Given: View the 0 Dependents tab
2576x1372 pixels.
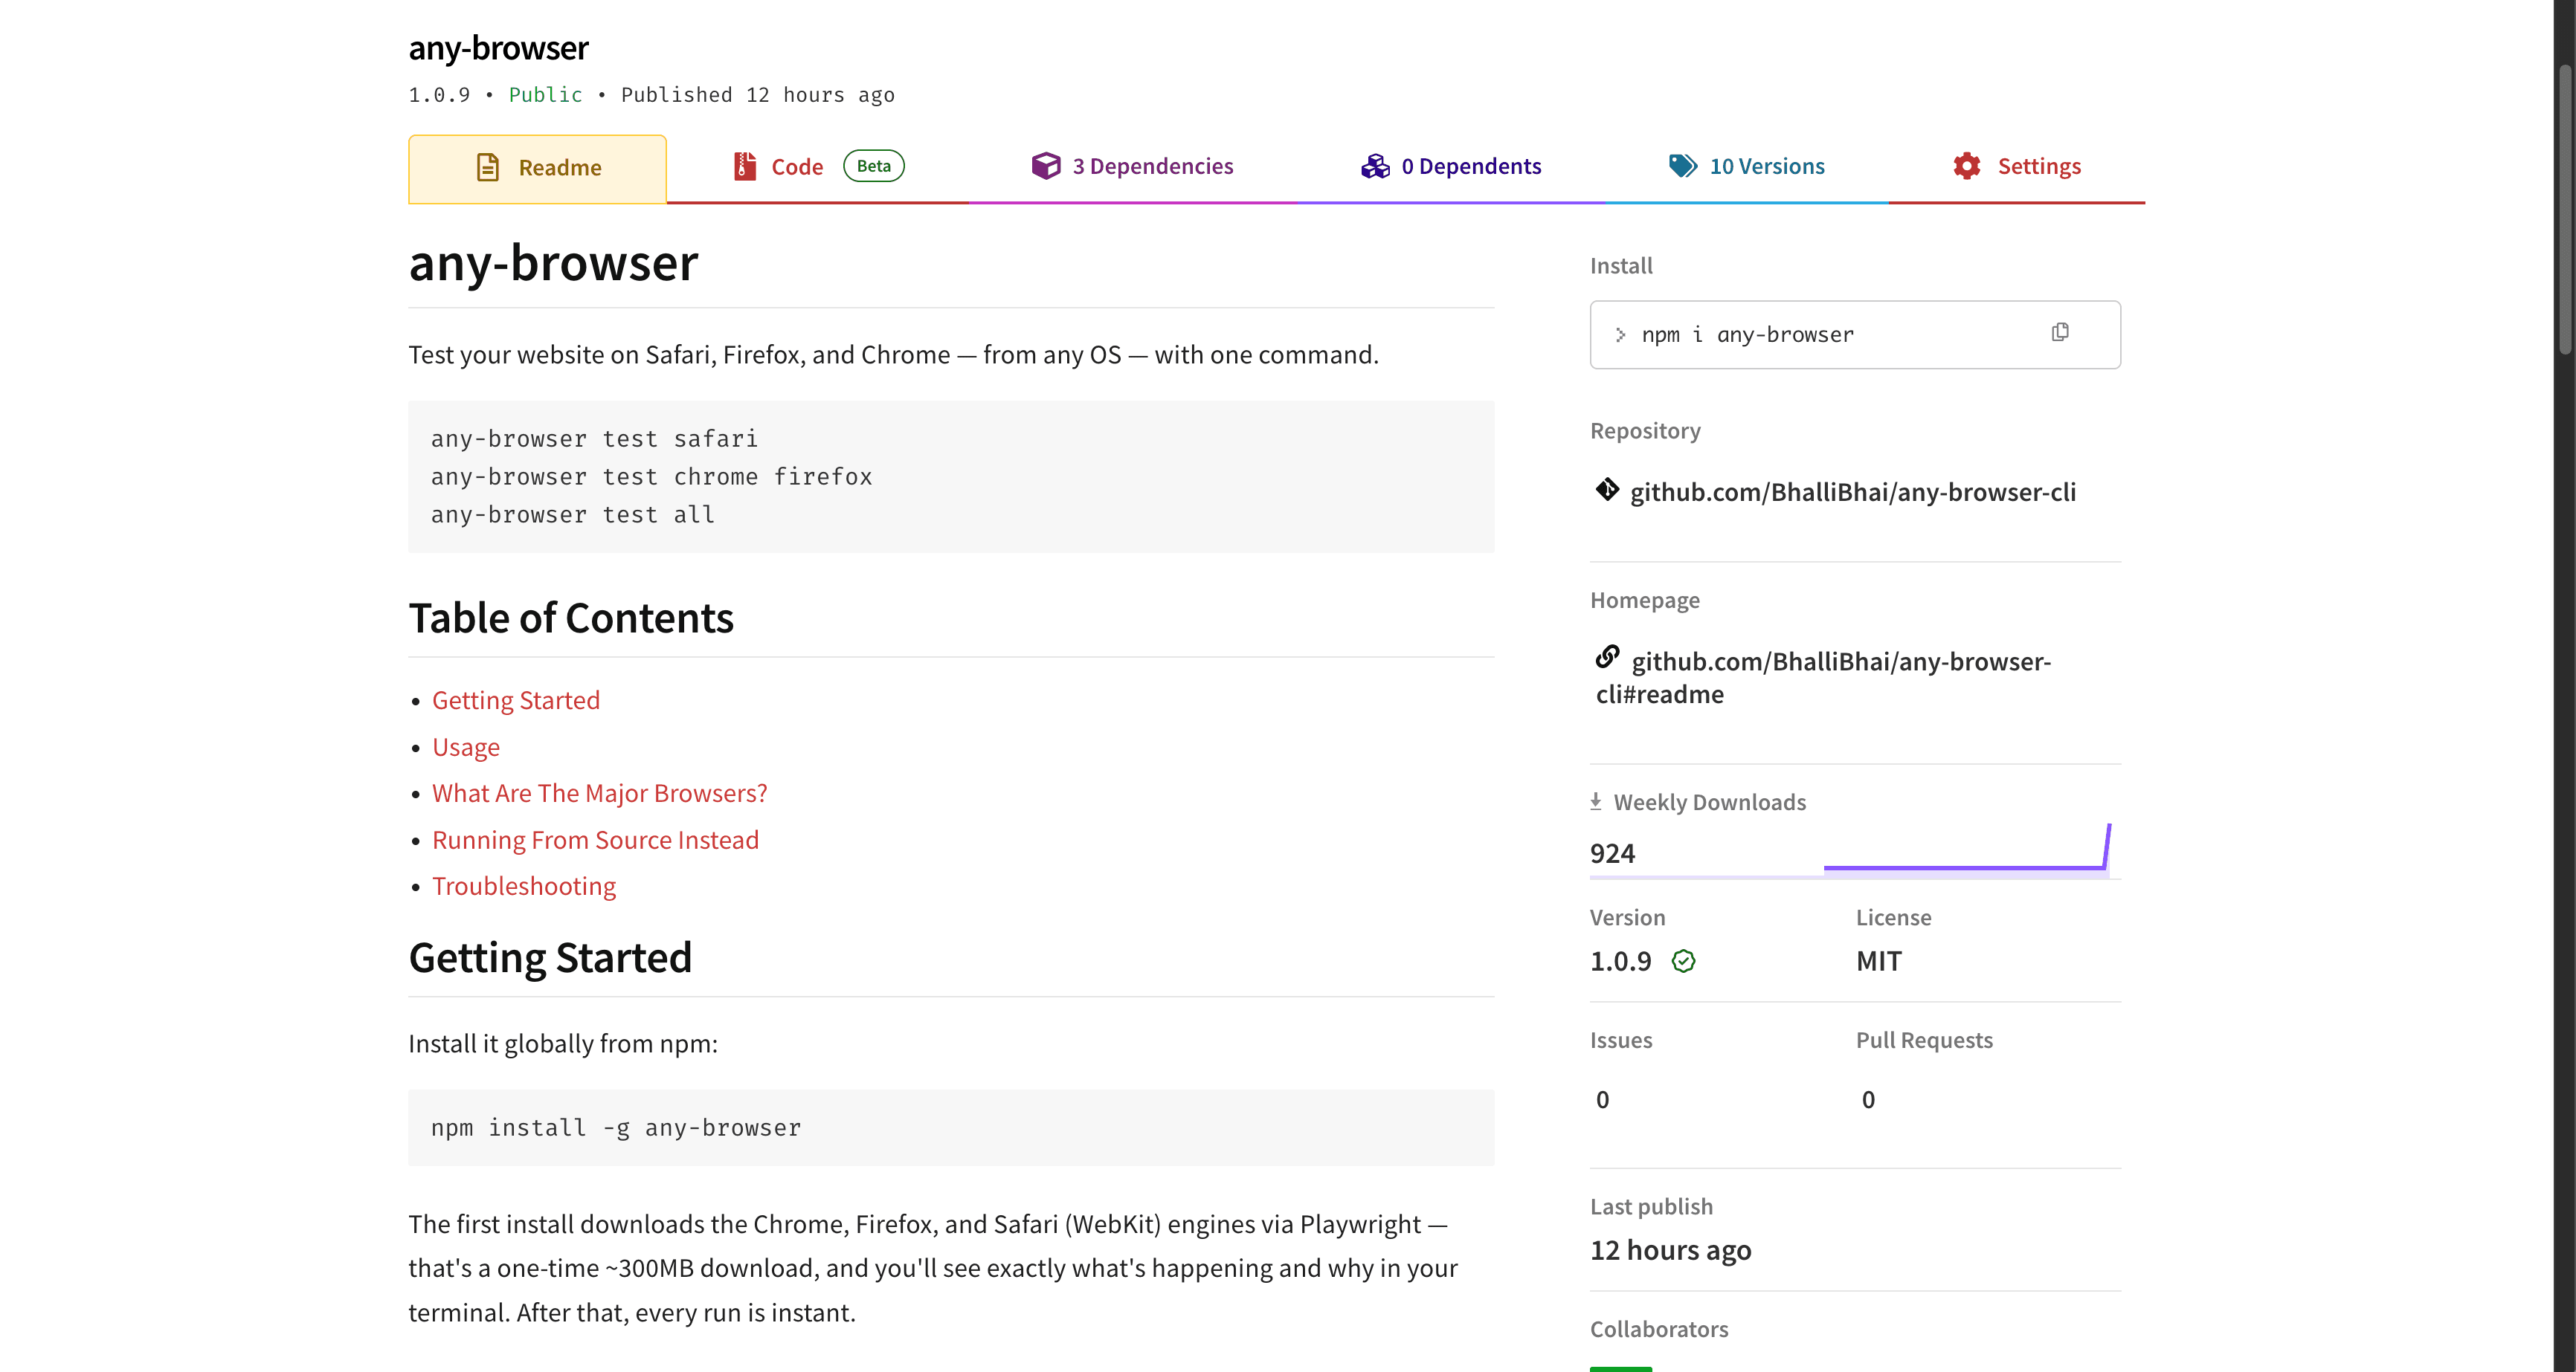Looking at the screenshot, I should 1450,167.
